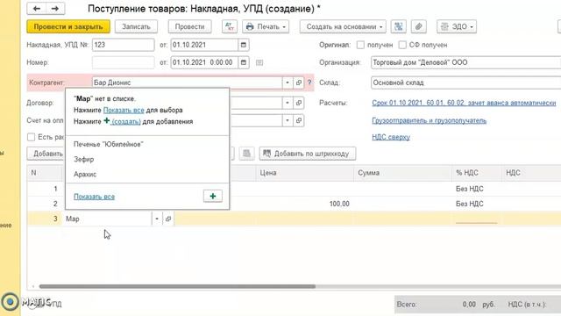Open the Контрагент record with the open icon
561x316 pixels.
[298, 83]
